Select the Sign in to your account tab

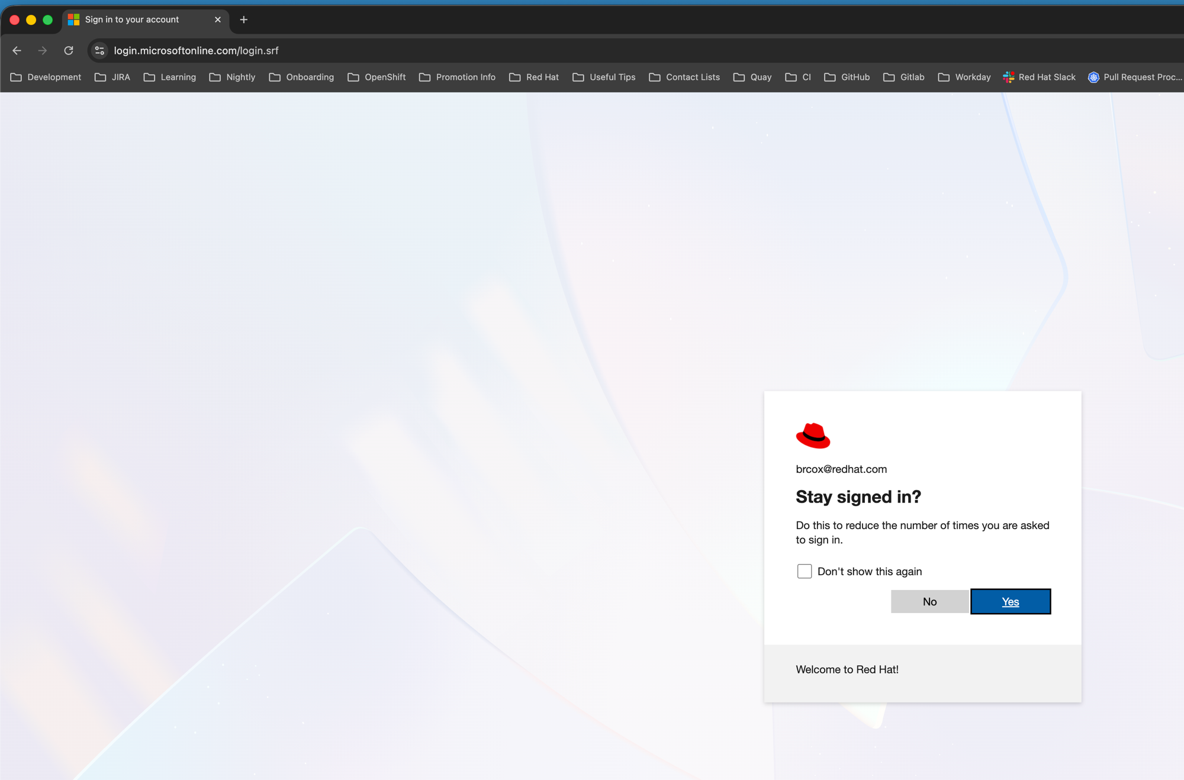pos(146,20)
